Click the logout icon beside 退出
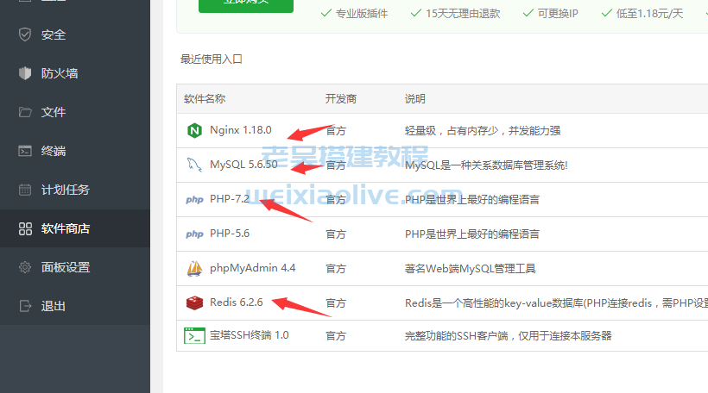708x393 pixels. click(25, 306)
